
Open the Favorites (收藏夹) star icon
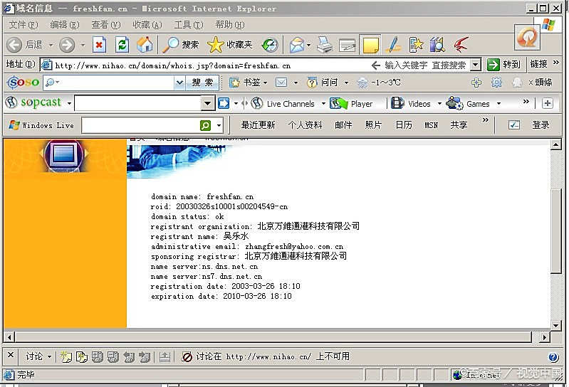click(x=215, y=45)
